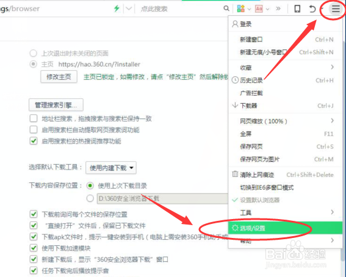Click the gear icon beside 选项/设置
Viewport: 346px width, 277px height.
[235, 228]
